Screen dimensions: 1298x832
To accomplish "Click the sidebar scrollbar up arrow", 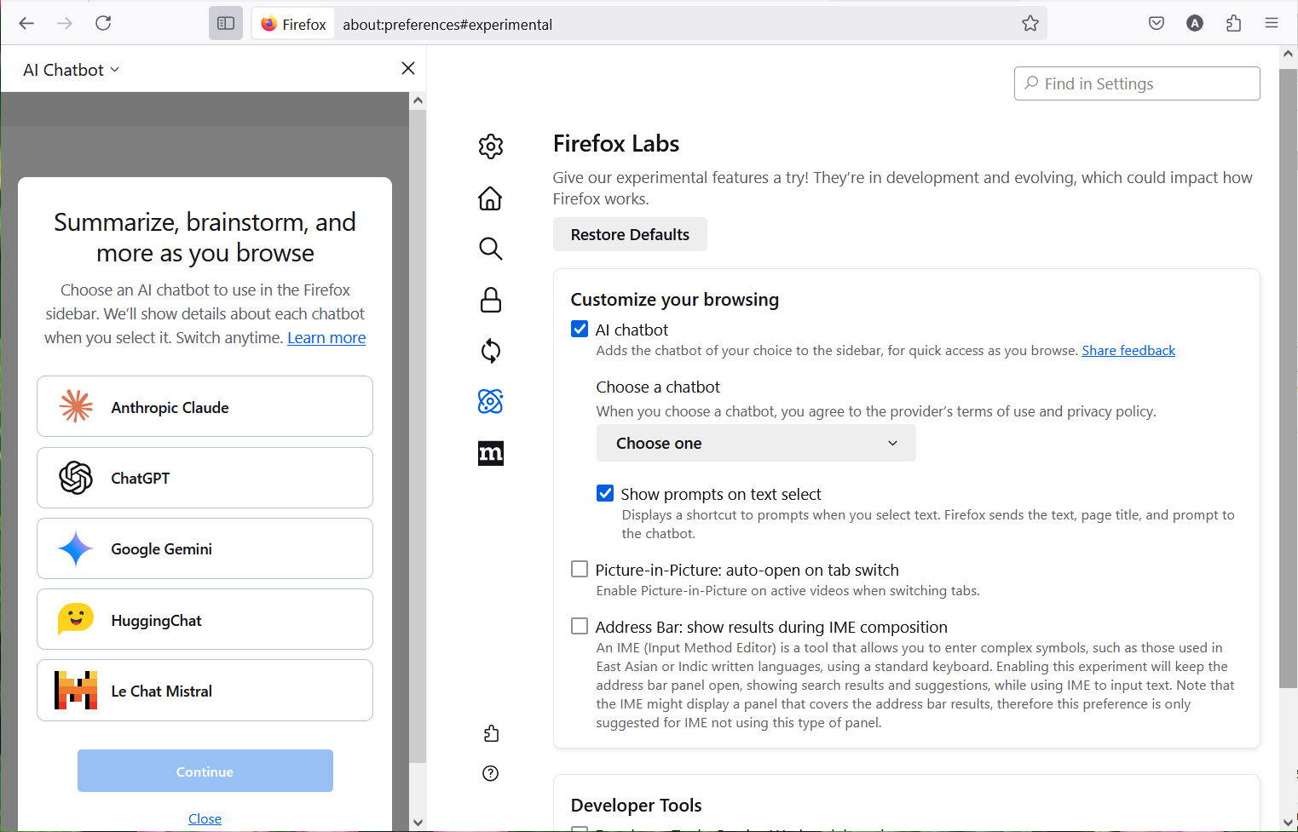I will tap(418, 100).
